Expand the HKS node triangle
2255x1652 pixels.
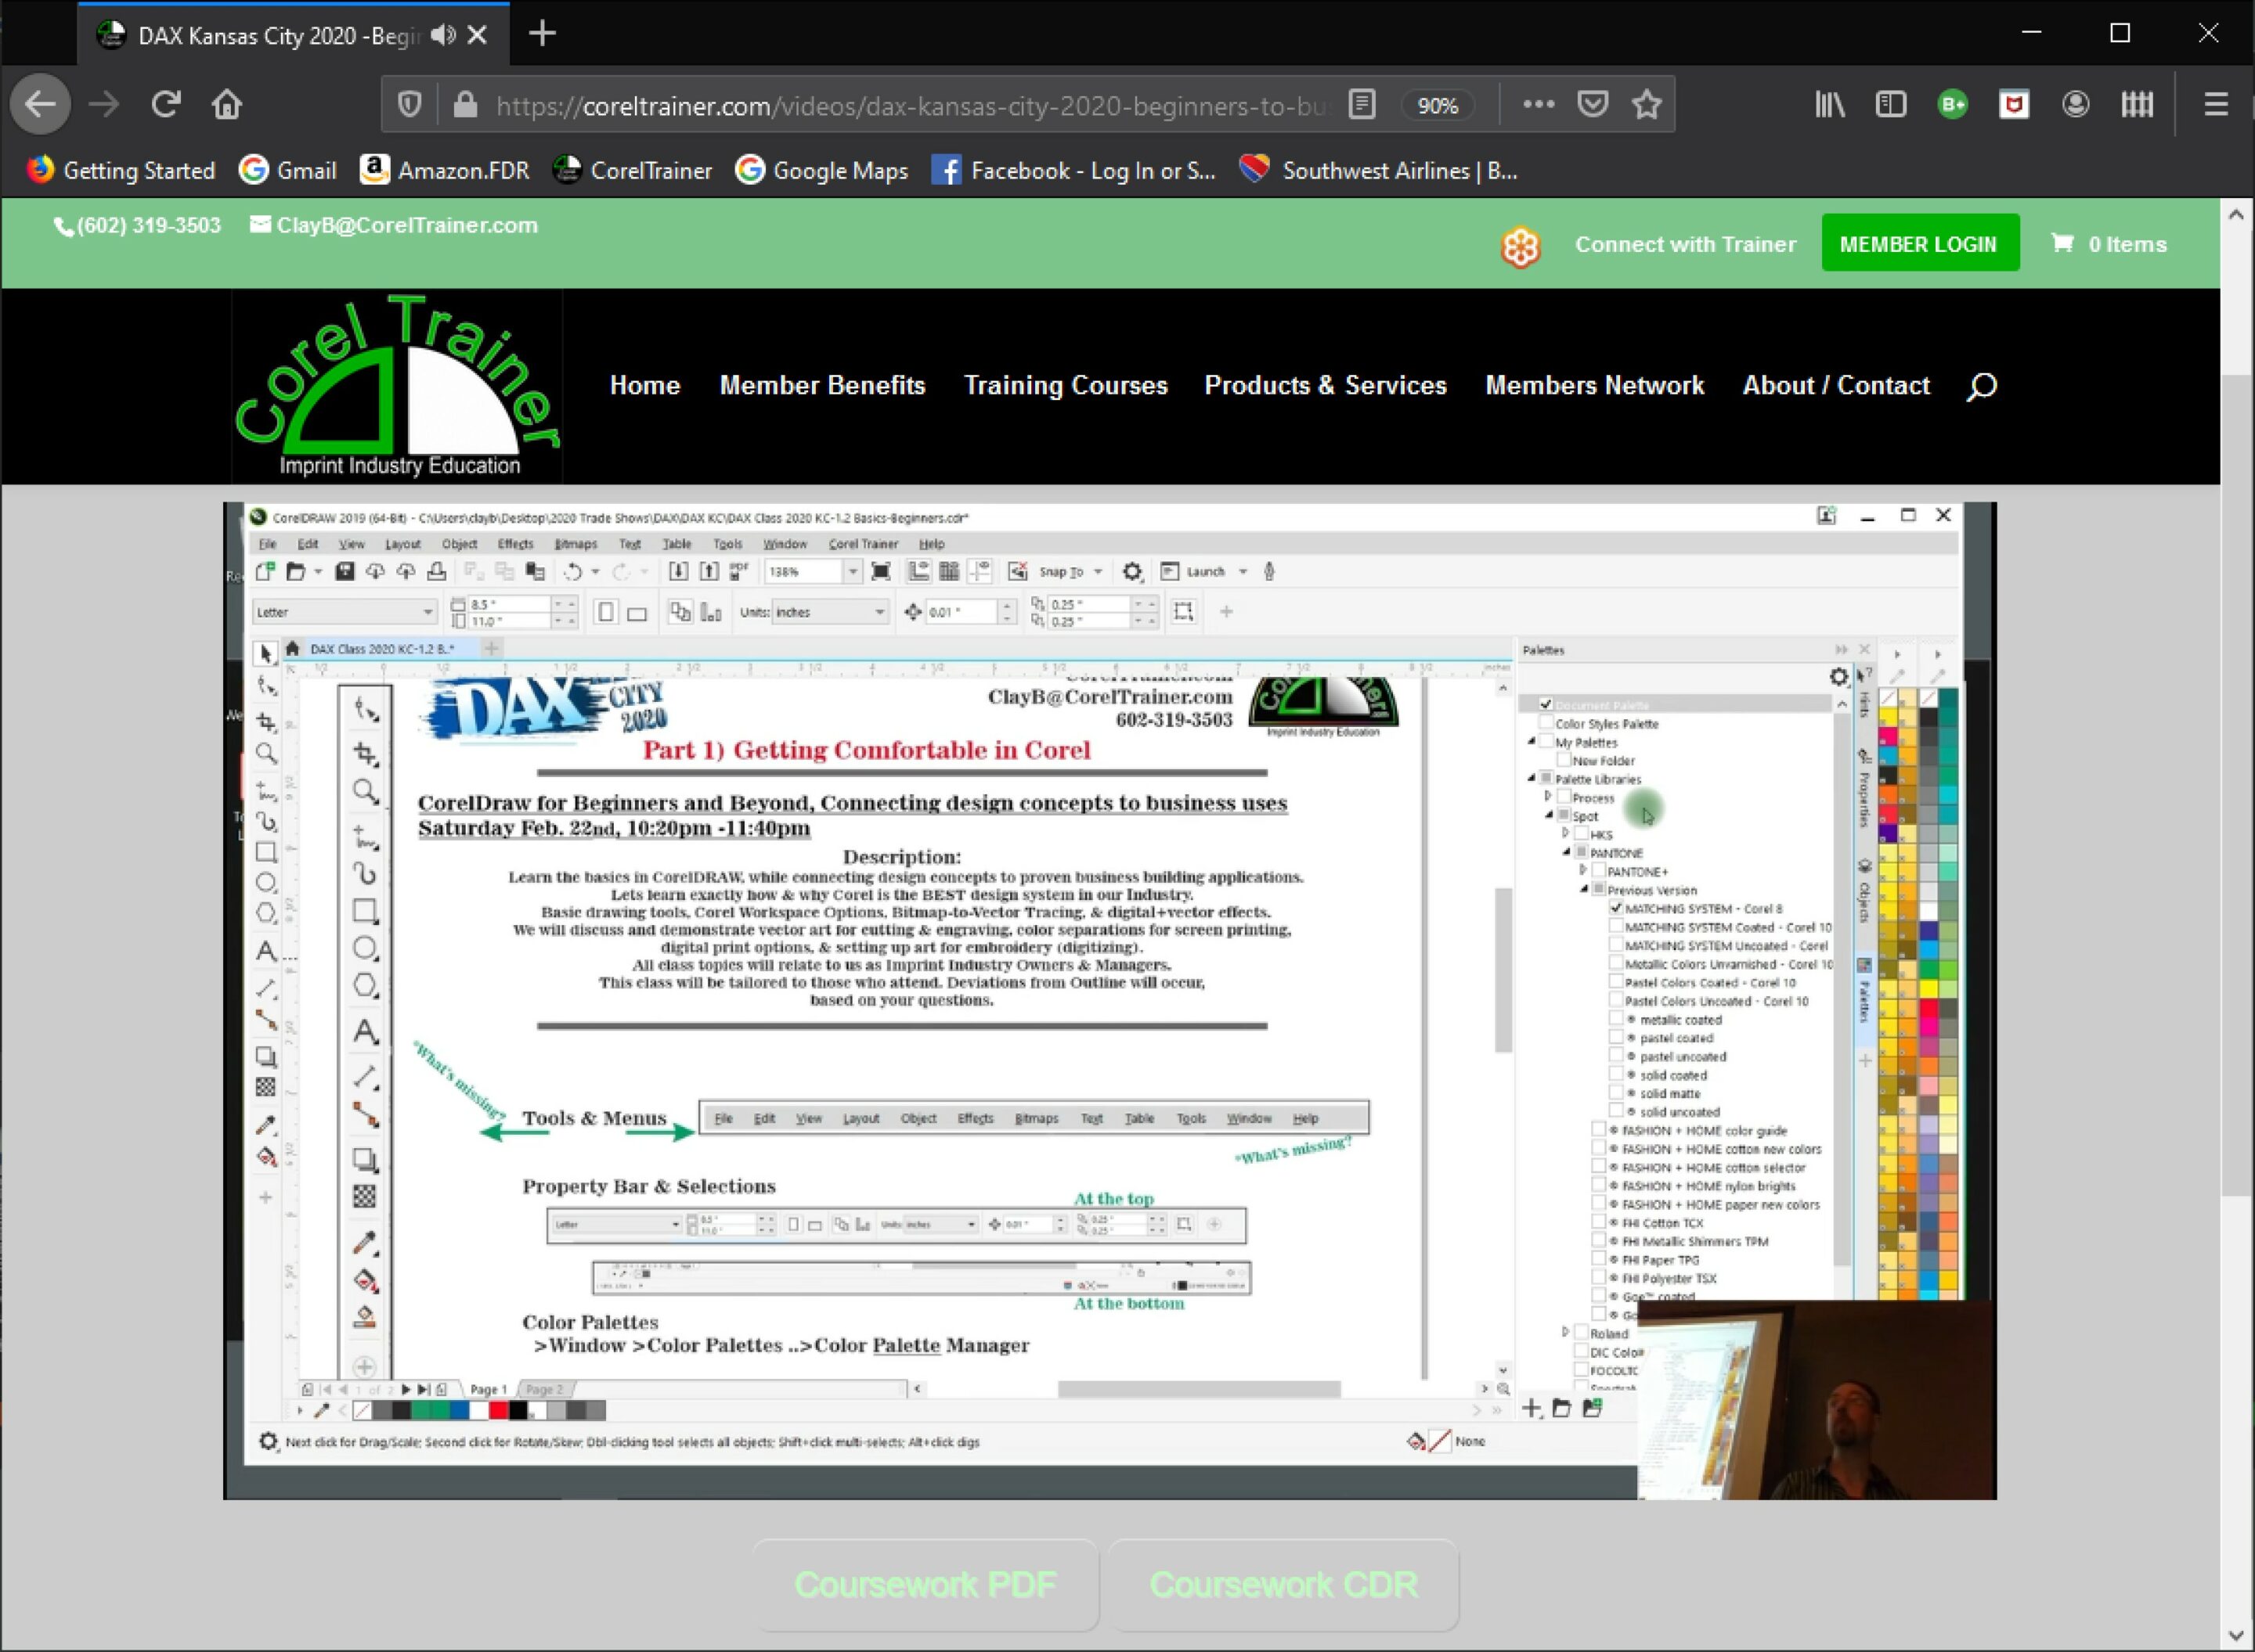click(x=1564, y=833)
